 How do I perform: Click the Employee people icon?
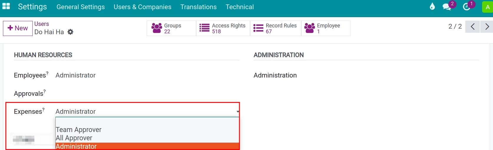pyautogui.click(x=310, y=28)
